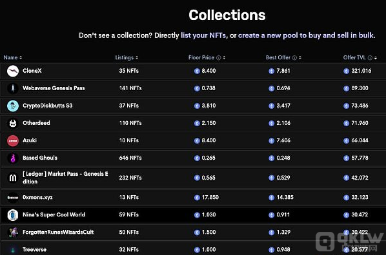Sort by Listings column arrows
This screenshot has height=255, width=386.
coord(137,58)
